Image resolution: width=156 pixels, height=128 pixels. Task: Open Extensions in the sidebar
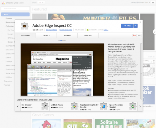coord(8,81)
